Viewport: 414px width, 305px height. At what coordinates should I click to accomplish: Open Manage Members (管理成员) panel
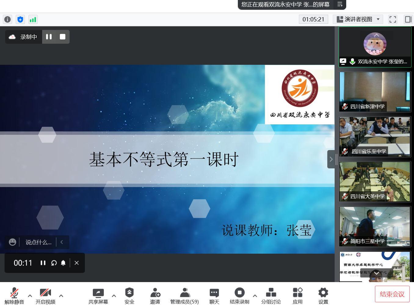184,296
